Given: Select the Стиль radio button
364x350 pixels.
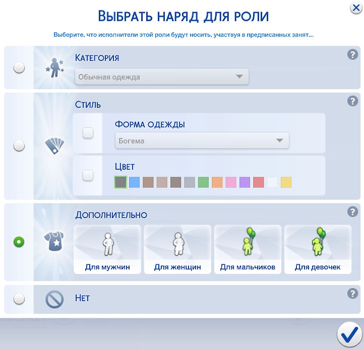Looking at the screenshot, I should [19, 146].
